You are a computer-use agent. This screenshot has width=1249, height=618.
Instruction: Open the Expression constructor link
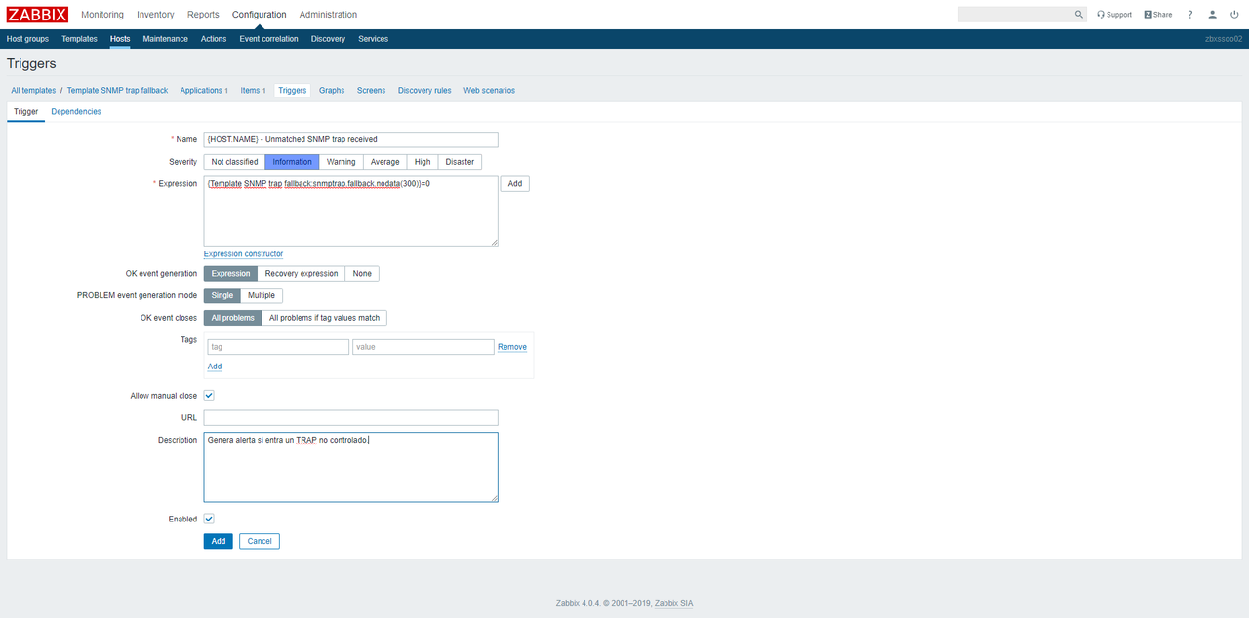(243, 254)
